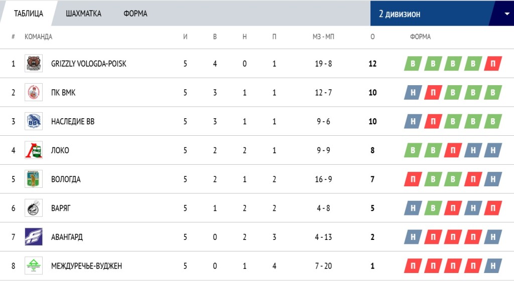This screenshot has height=281, width=514.
Task: Click Локо's red П form badge
Action: (x=453, y=150)
